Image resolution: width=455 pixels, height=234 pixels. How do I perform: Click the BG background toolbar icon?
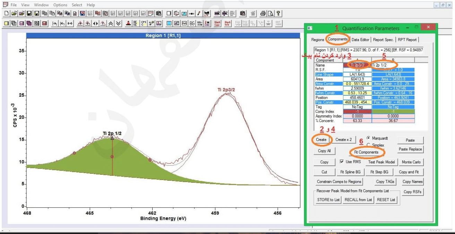[191, 24]
